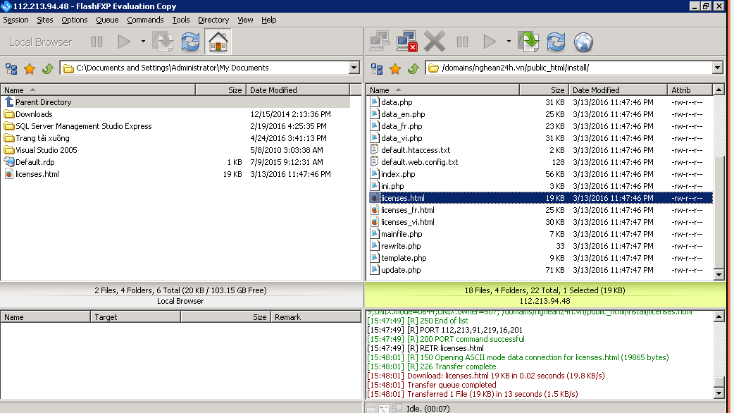734x413 pixels.
Task: Expand the remote path dropdown
Action: (718, 68)
